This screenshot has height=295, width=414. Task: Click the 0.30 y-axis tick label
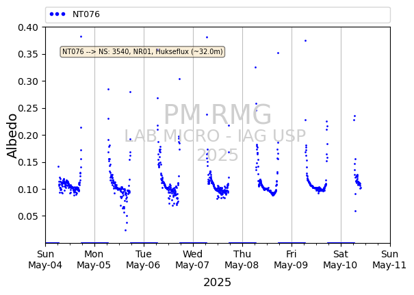point(28,81)
